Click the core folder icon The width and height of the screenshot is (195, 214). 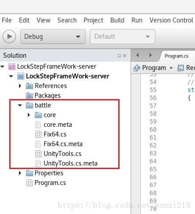pyautogui.click(x=38, y=115)
